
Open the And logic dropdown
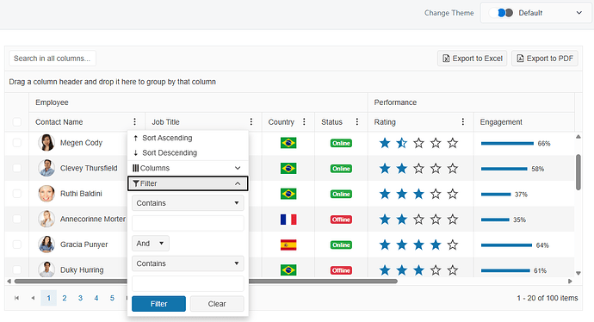(x=151, y=243)
